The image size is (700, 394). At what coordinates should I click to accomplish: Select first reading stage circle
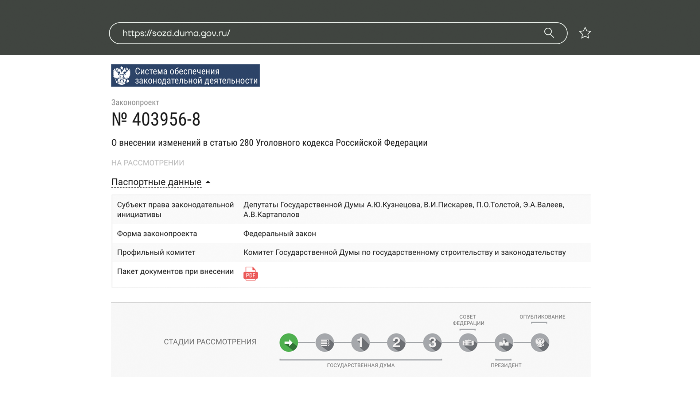coord(360,343)
